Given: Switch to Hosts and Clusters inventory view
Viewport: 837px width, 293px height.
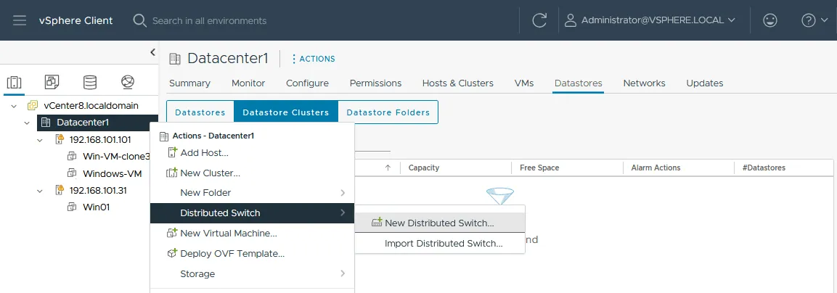Looking at the screenshot, I should pyautogui.click(x=14, y=82).
